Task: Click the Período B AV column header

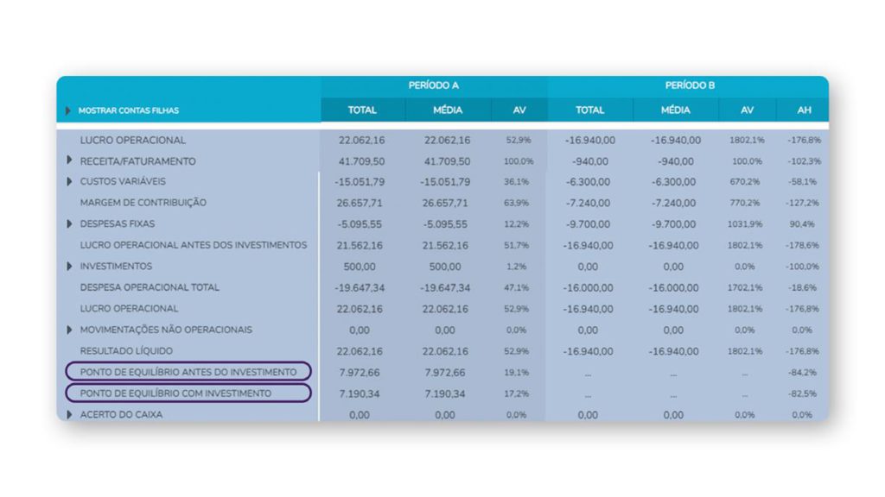Action: (748, 110)
